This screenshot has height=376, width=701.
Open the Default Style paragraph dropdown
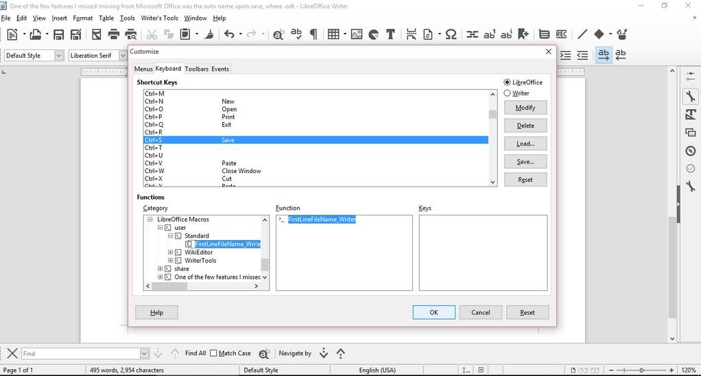pyautogui.click(x=58, y=56)
